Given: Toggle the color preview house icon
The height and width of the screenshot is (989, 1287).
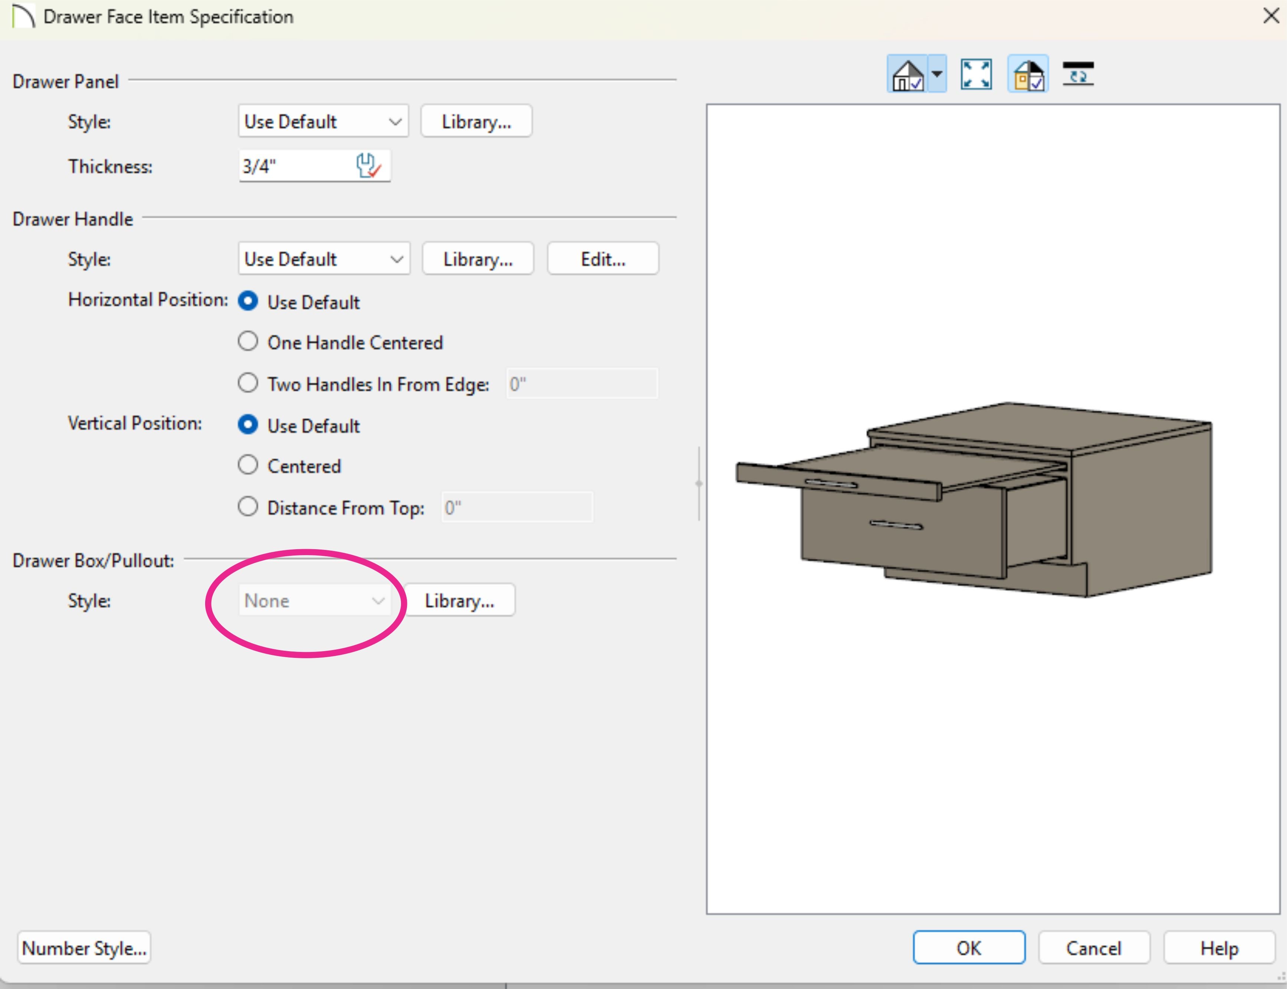Looking at the screenshot, I should 1028,75.
